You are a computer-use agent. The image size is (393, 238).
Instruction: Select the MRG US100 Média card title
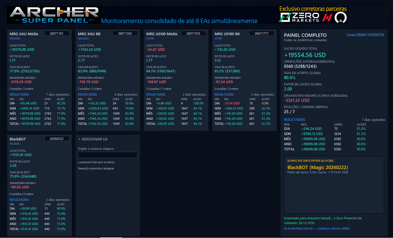tap(162, 34)
